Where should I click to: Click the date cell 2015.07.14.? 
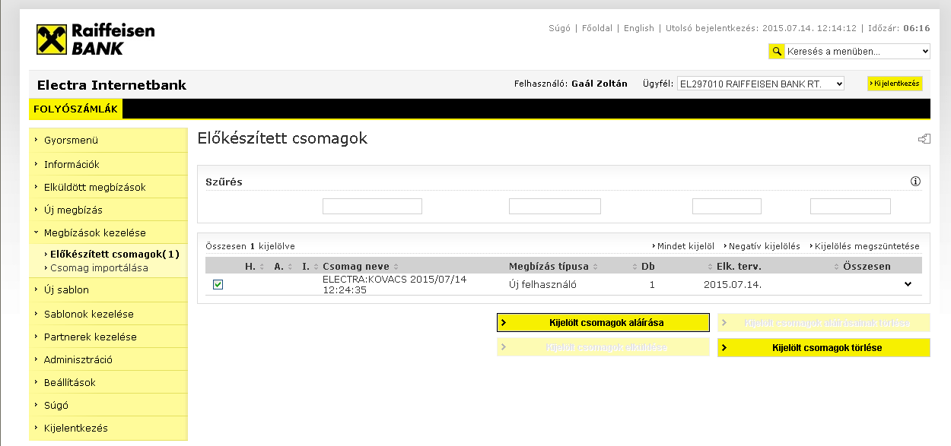tap(733, 285)
